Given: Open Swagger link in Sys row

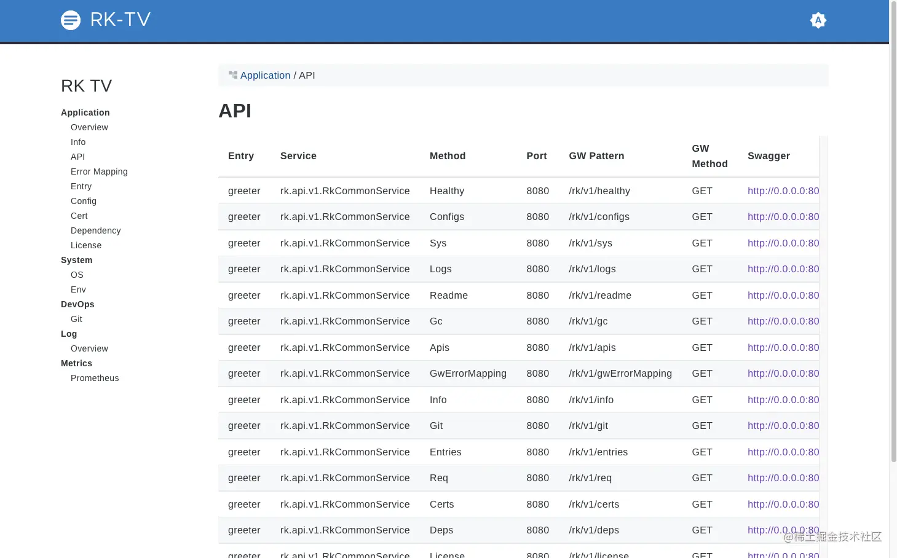Looking at the screenshot, I should click(783, 243).
